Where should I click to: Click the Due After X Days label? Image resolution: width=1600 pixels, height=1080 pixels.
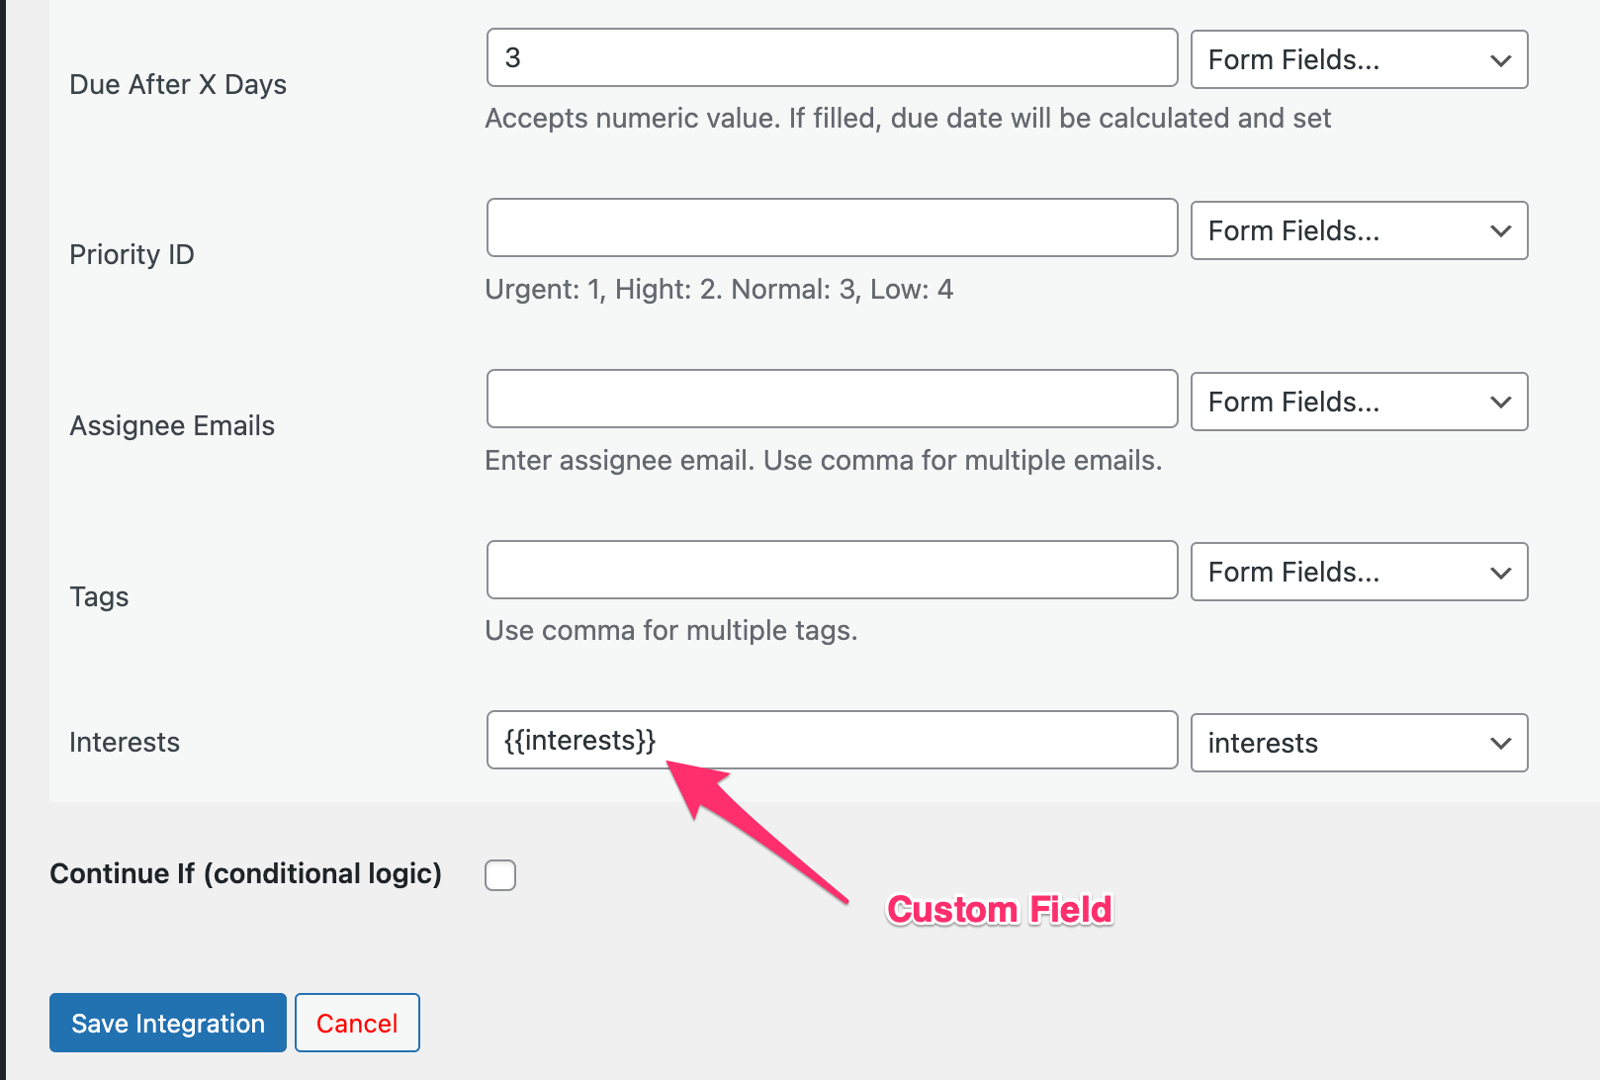[x=178, y=84]
